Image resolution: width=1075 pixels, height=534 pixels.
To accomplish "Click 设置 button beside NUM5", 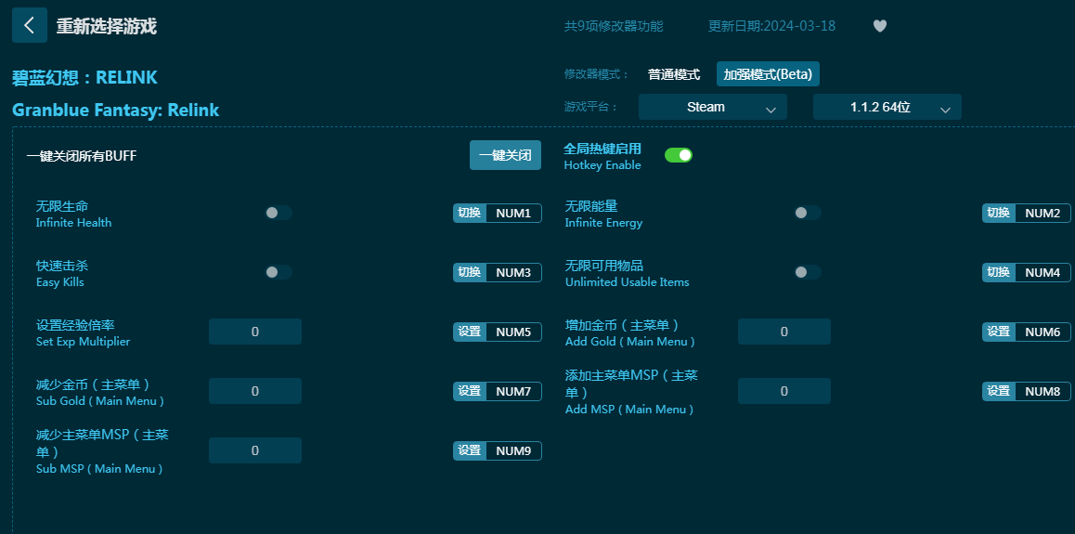I will [x=470, y=332].
